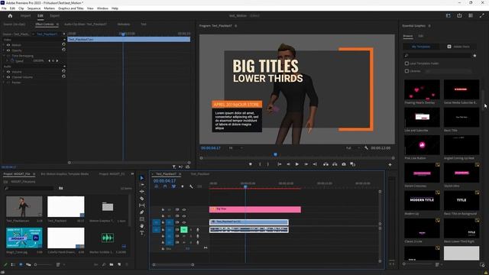Toggle green mute button on audio track
The height and width of the screenshot is (275, 489).
pos(184,230)
